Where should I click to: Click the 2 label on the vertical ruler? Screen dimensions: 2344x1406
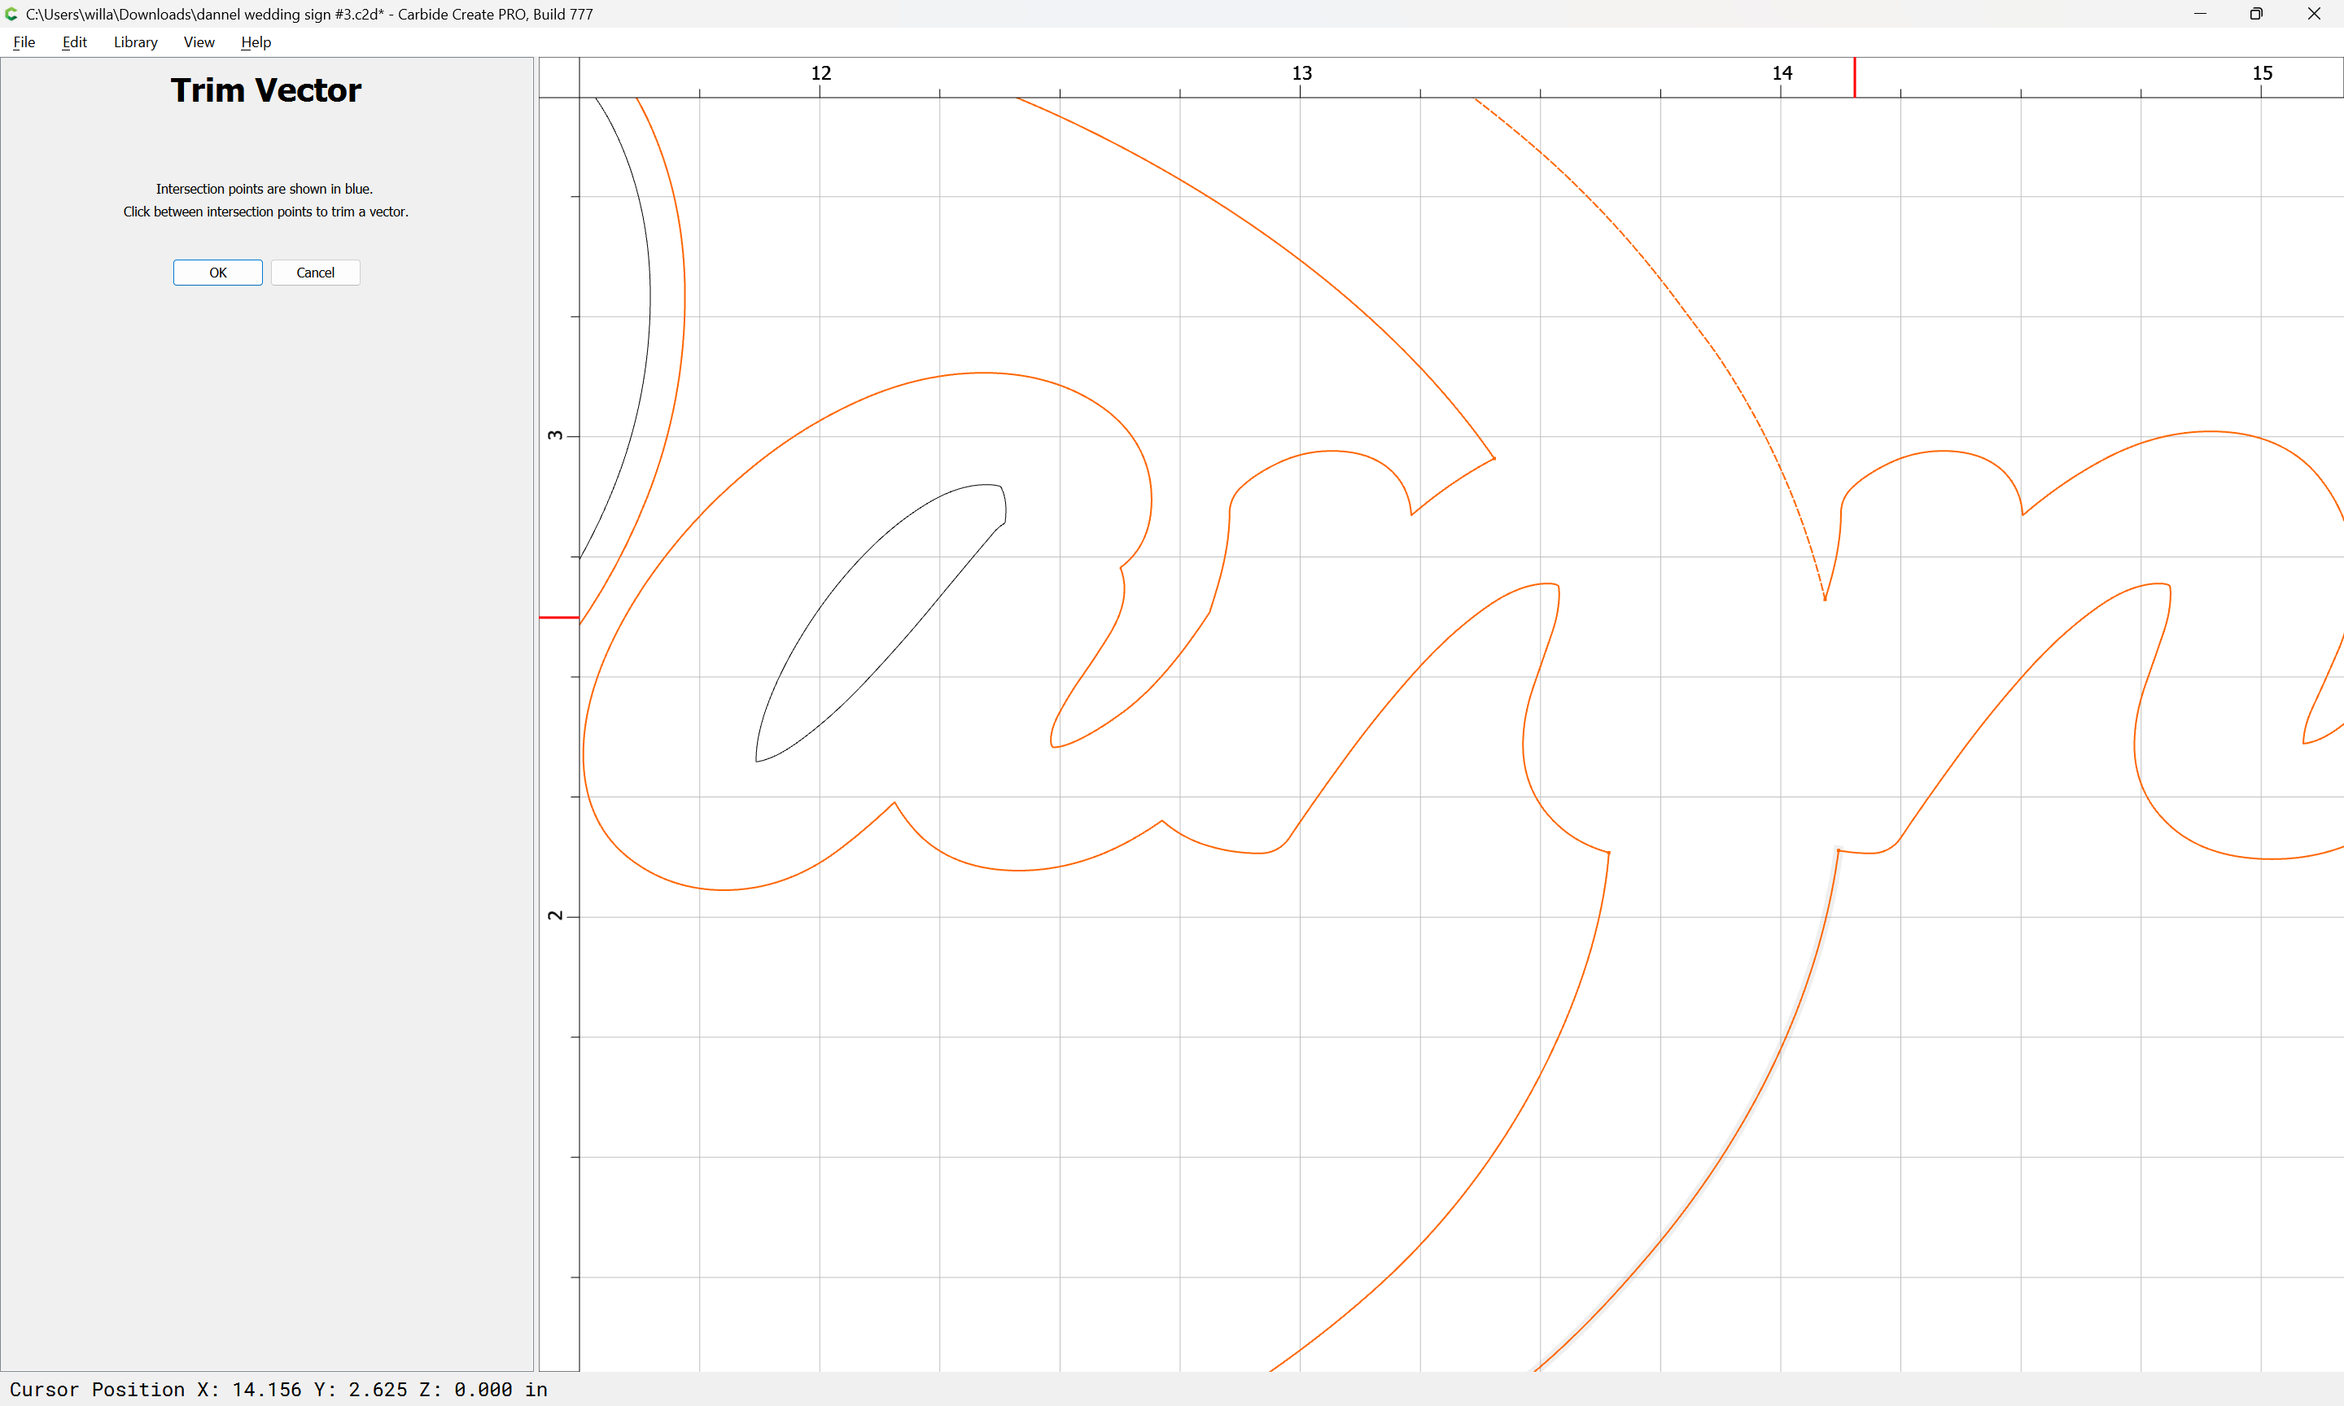(x=555, y=915)
